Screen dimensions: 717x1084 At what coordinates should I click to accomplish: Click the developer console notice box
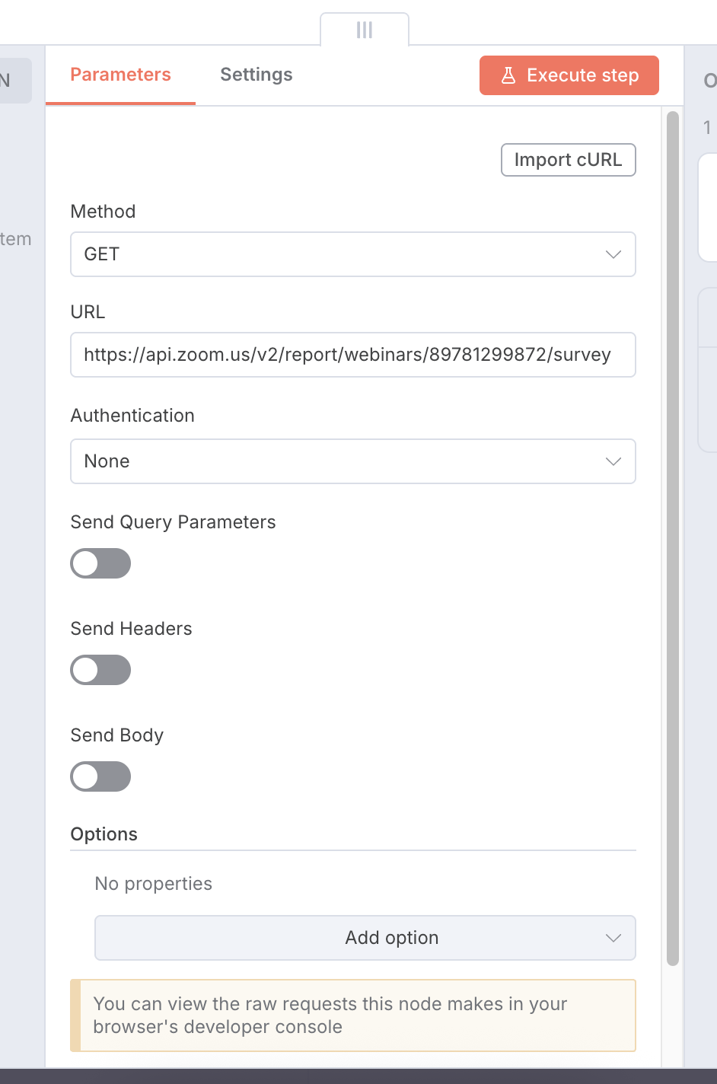[x=353, y=1015]
